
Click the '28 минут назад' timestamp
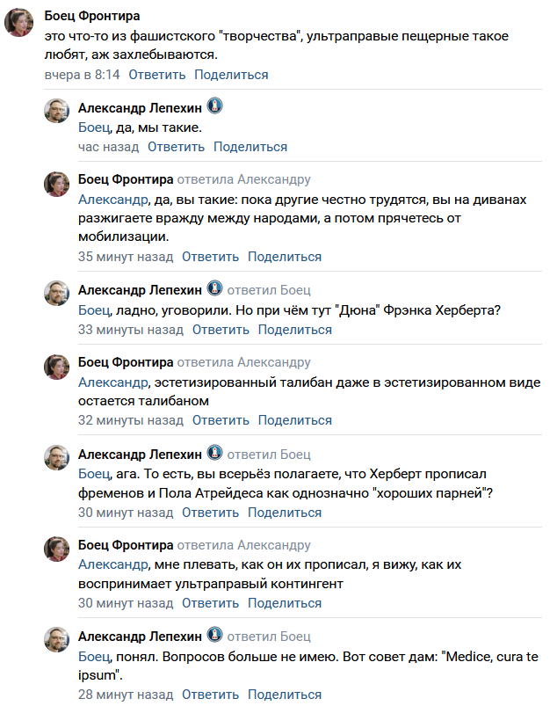tap(126, 695)
